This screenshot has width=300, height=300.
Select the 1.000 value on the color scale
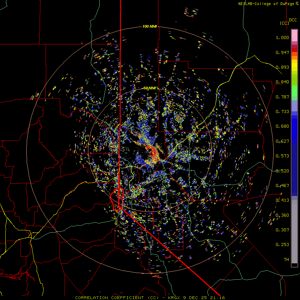click(282, 37)
